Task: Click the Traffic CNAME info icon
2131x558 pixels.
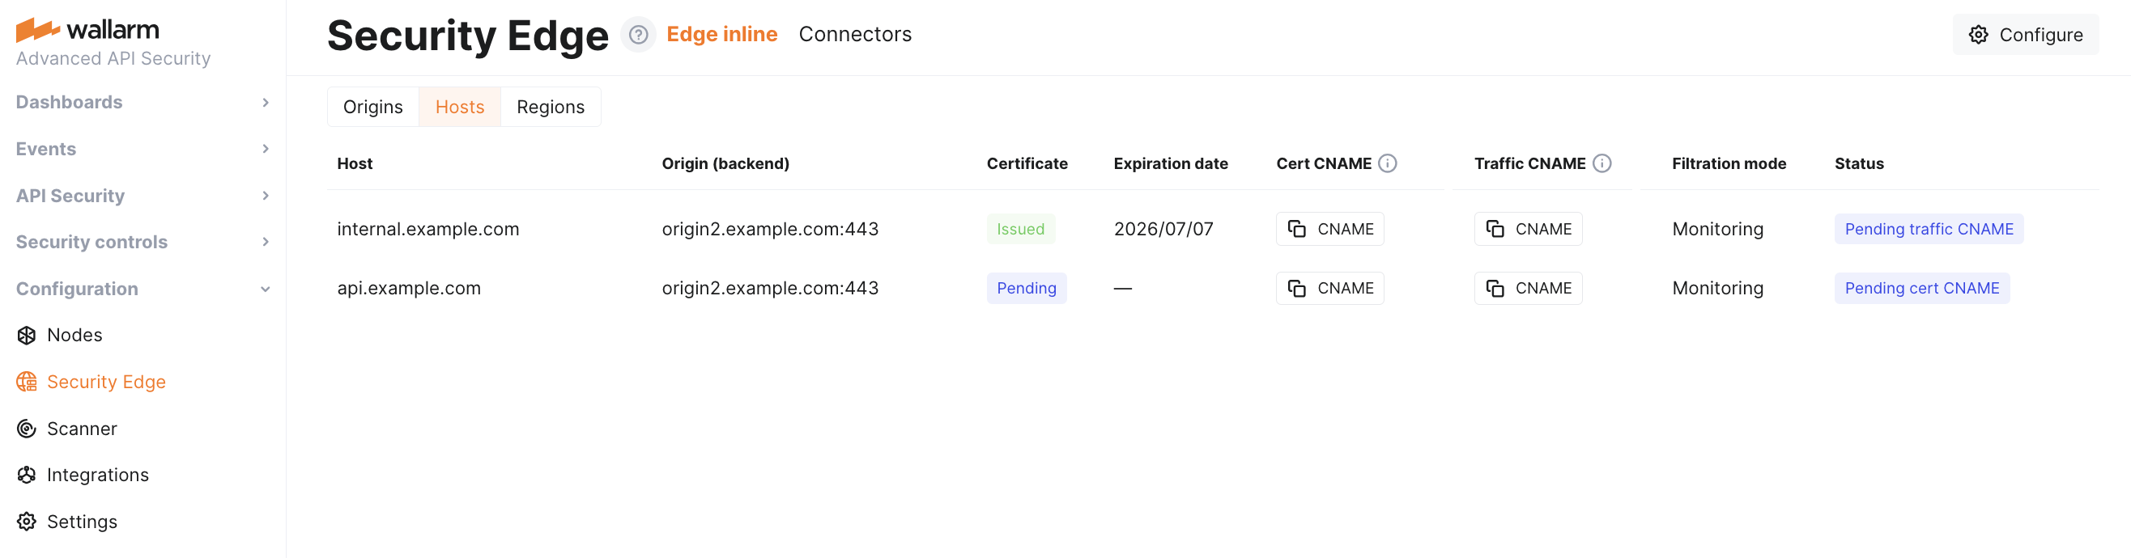Action: click(x=1601, y=163)
